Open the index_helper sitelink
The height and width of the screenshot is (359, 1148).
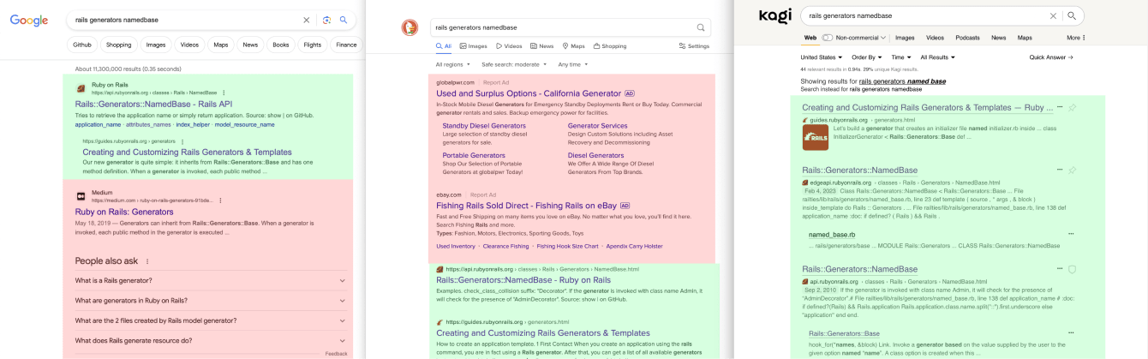tap(193, 124)
